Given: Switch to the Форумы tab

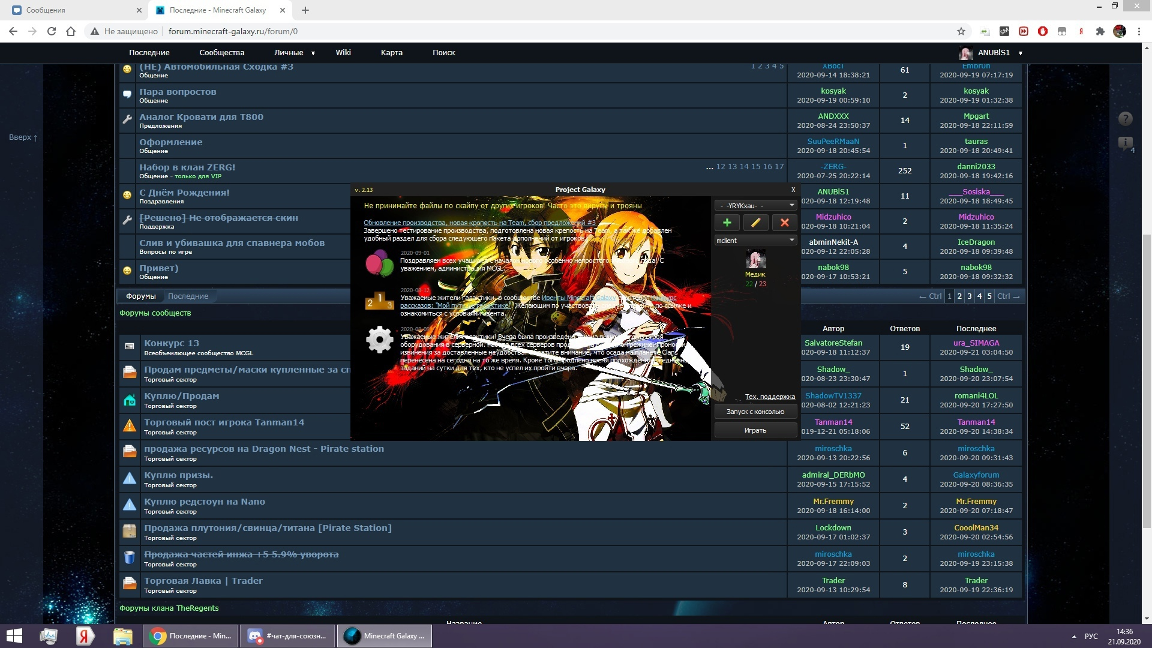Looking at the screenshot, I should [x=140, y=296].
